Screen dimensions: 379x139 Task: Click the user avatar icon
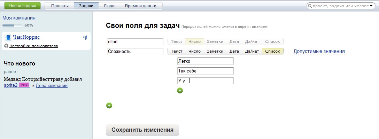tap(8, 38)
